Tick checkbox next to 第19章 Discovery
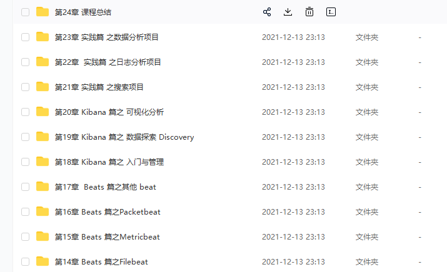Image resolution: width=447 pixels, height=272 pixels. click(26, 137)
